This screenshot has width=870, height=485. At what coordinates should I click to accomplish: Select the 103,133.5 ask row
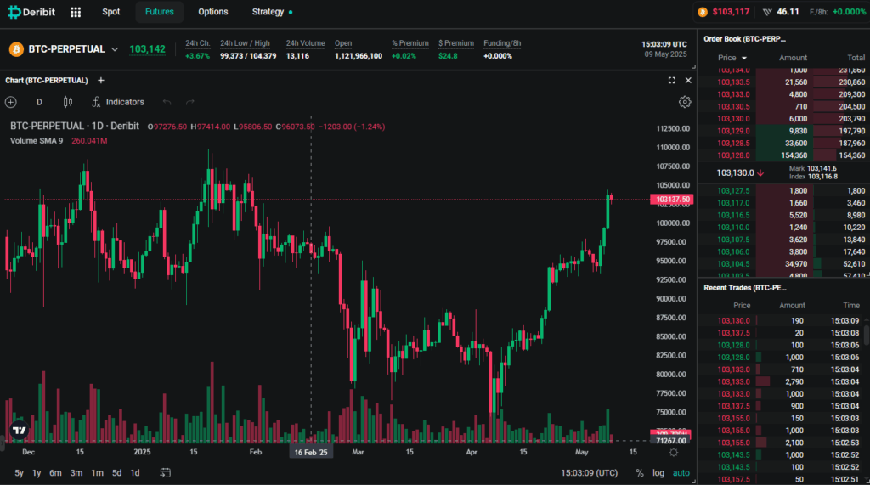click(783, 82)
